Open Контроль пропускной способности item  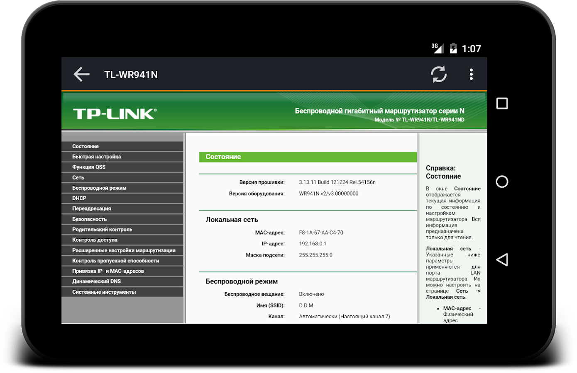[122, 261]
